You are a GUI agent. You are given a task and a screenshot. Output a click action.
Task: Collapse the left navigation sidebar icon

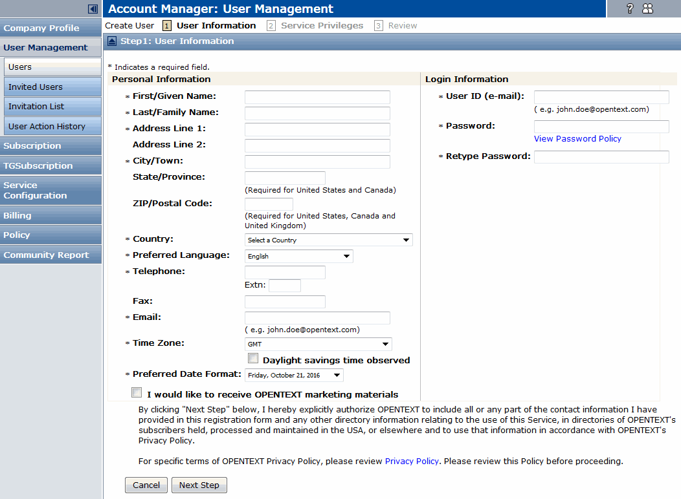[x=93, y=8]
